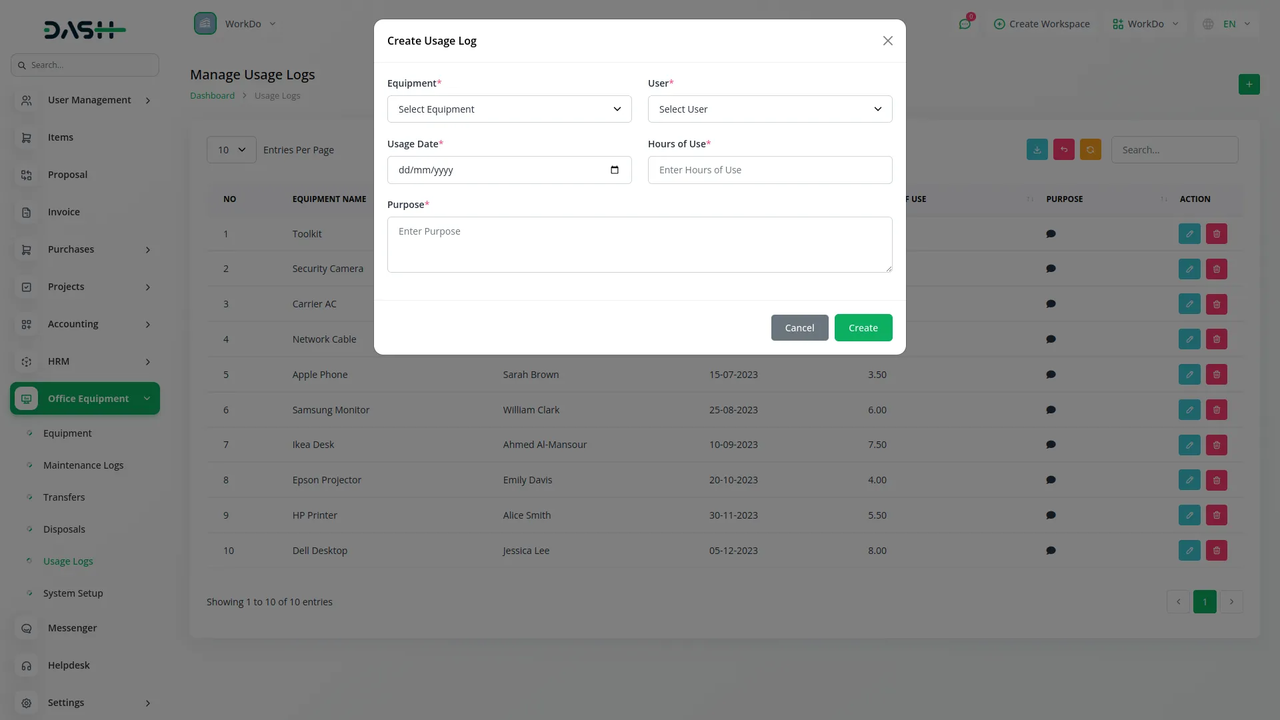The image size is (1280, 720).
Task: Click the green plus add button
Action: pyautogui.click(x=1249, y=85)
